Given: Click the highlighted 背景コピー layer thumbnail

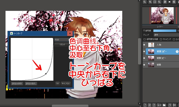Looking at the screenshot, I should pos(151,51).
